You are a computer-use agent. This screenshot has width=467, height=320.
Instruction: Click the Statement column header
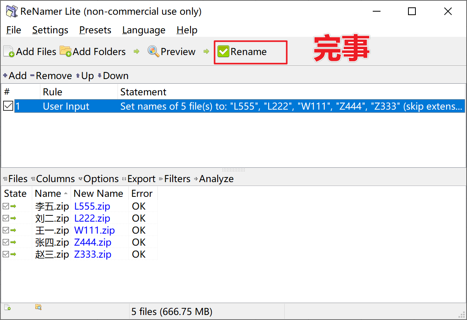[x=291, y=92]
